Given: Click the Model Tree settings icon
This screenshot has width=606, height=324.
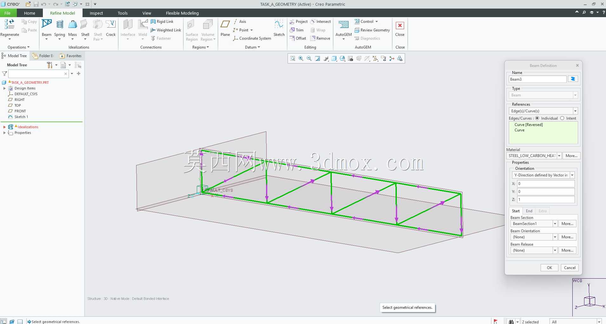Looking at the screenshot, I should coord(50,65).
